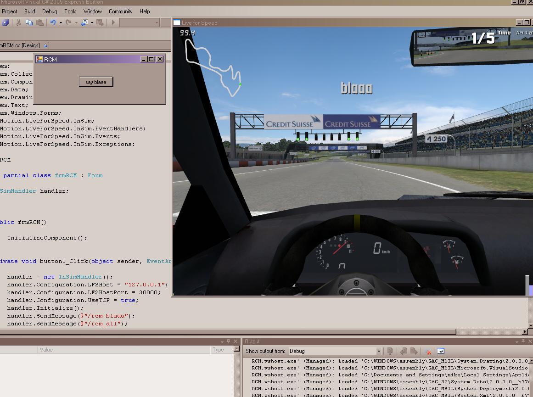533x397 pixels.
Task: Click the Cut scissors icon
Action: tap(18, 23)
